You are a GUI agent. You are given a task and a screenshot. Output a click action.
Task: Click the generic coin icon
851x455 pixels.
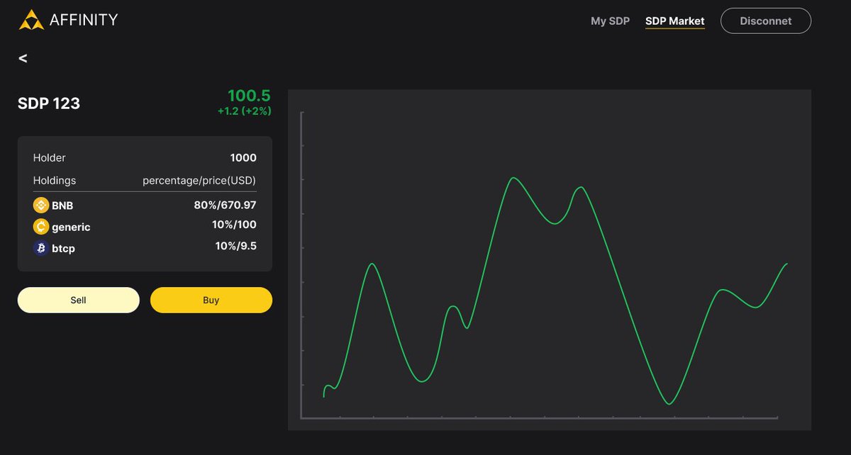41,227
